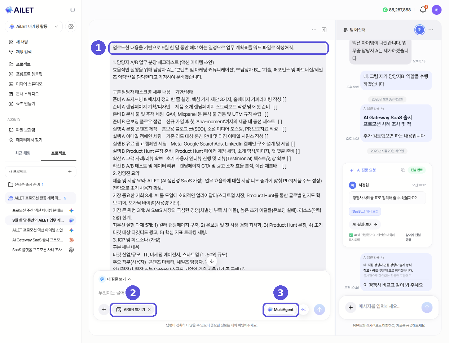Screen dimensions: 449x343
Task: Send the chat message arrow button
Action: (320, 309)
